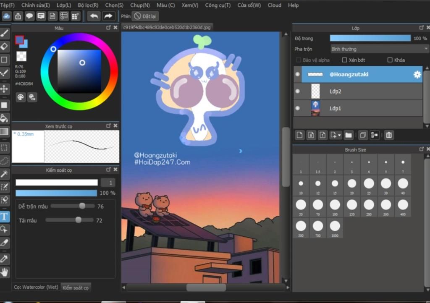Image resolution: width=430 pixels, height=303 pixels.
Task: Click the export share toolbar icon
Action: (18, 16)
